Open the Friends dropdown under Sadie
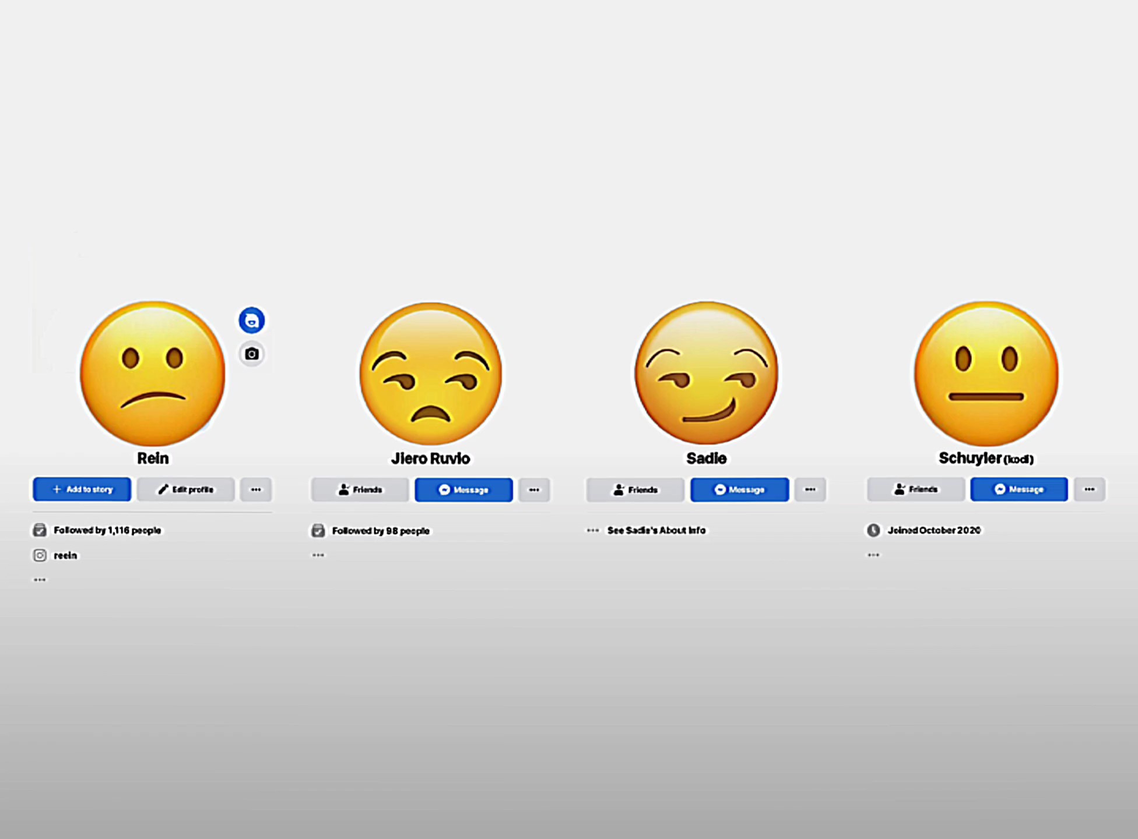This screenshot has width=1138, height=839. [635, 490]
